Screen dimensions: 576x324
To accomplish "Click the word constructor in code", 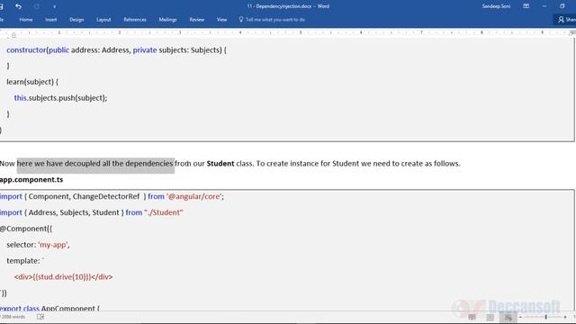I will click(x=26, y=50).
